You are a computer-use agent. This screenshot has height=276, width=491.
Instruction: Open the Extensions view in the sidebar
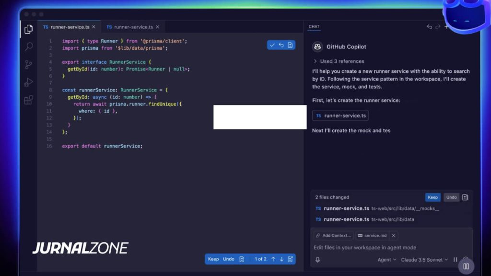coord(28,100)
